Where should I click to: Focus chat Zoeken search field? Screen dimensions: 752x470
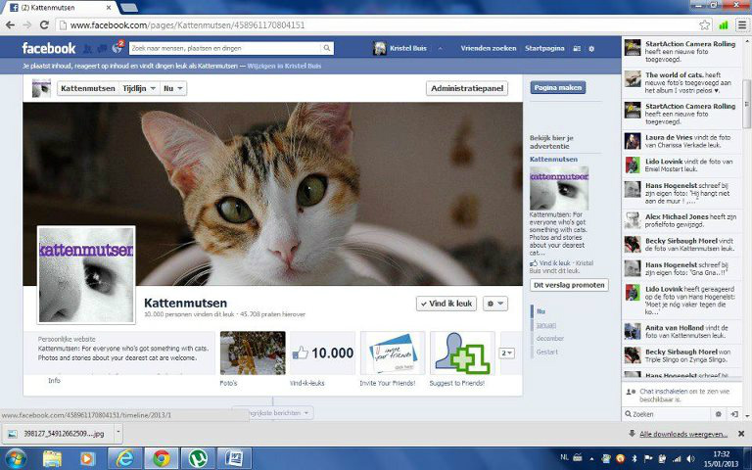(x=670, y=414)
